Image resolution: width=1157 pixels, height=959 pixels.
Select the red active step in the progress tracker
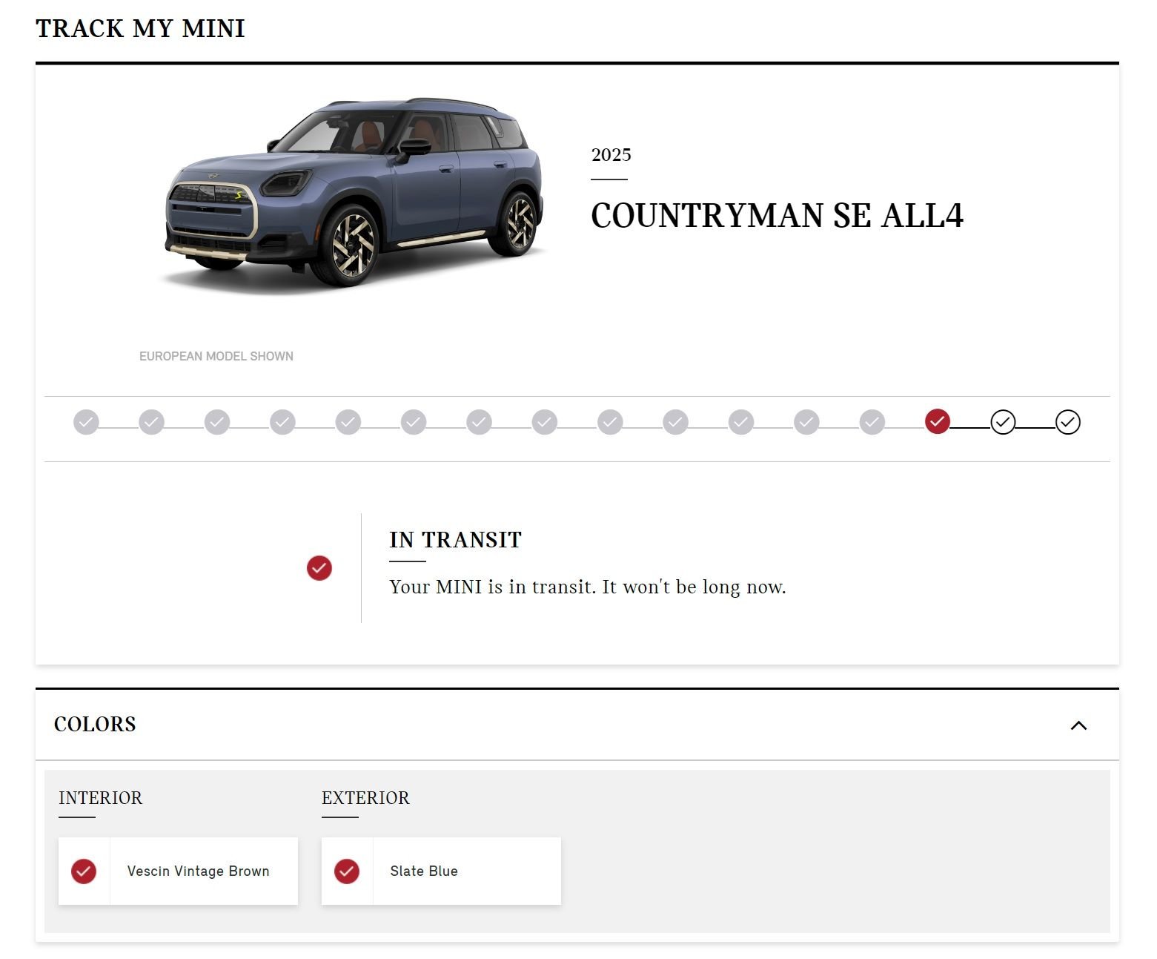pos(937,421)
